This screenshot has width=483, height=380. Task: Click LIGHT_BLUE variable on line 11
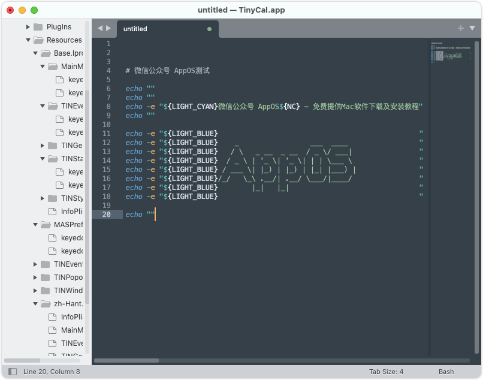pos(193,134)
